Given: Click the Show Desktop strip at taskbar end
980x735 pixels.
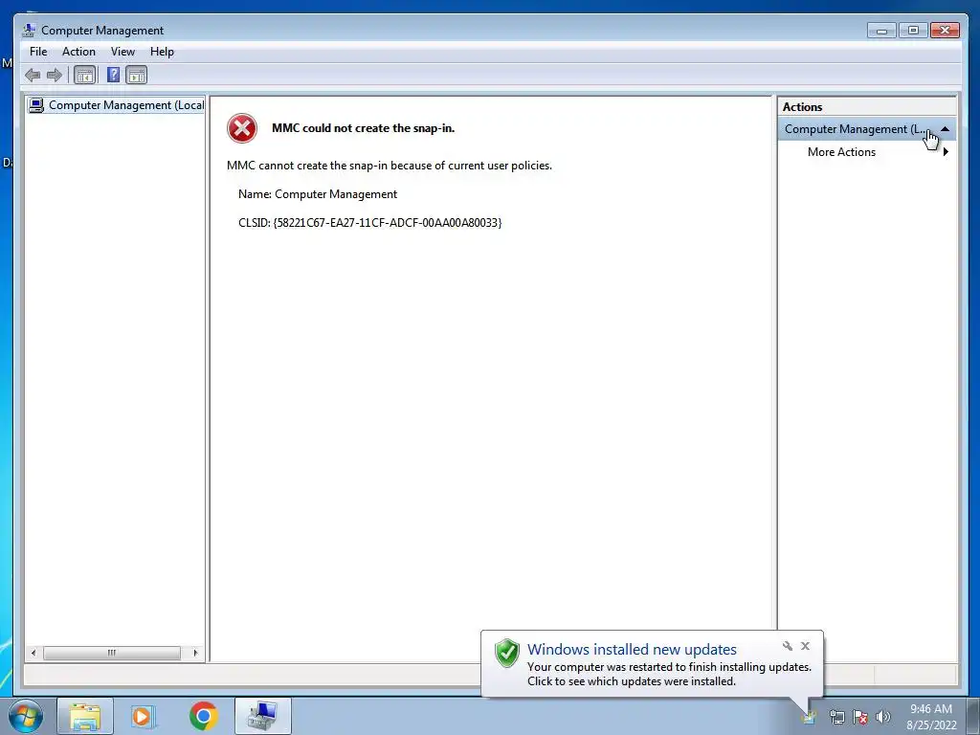Looking at the screenshot, I should (973, 716).
